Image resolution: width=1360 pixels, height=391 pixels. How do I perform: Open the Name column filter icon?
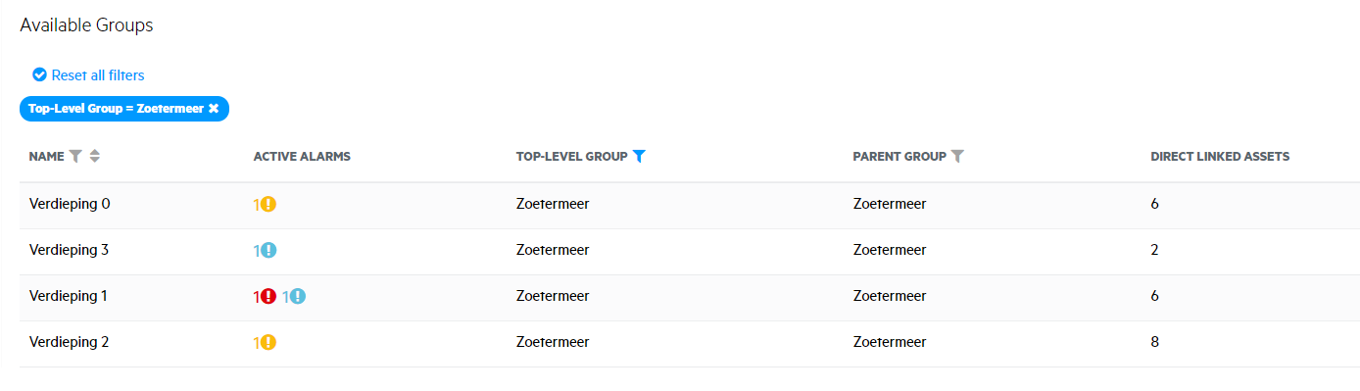tap(75, 156)
